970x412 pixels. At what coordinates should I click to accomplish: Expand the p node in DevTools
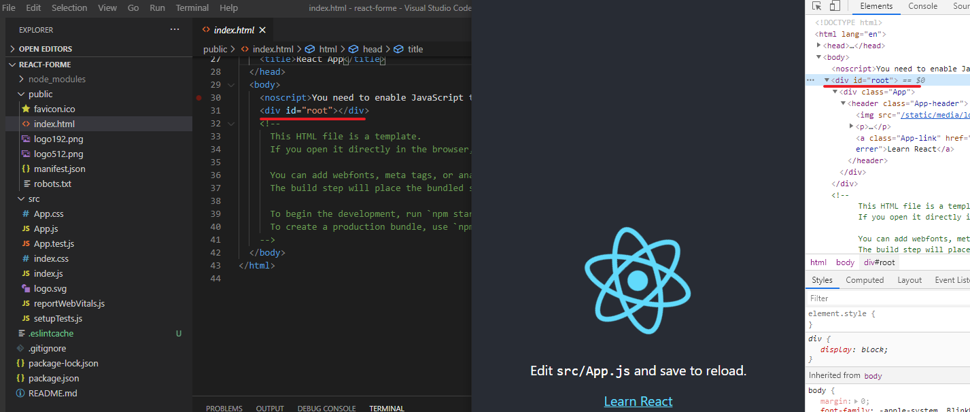[852, 126]
